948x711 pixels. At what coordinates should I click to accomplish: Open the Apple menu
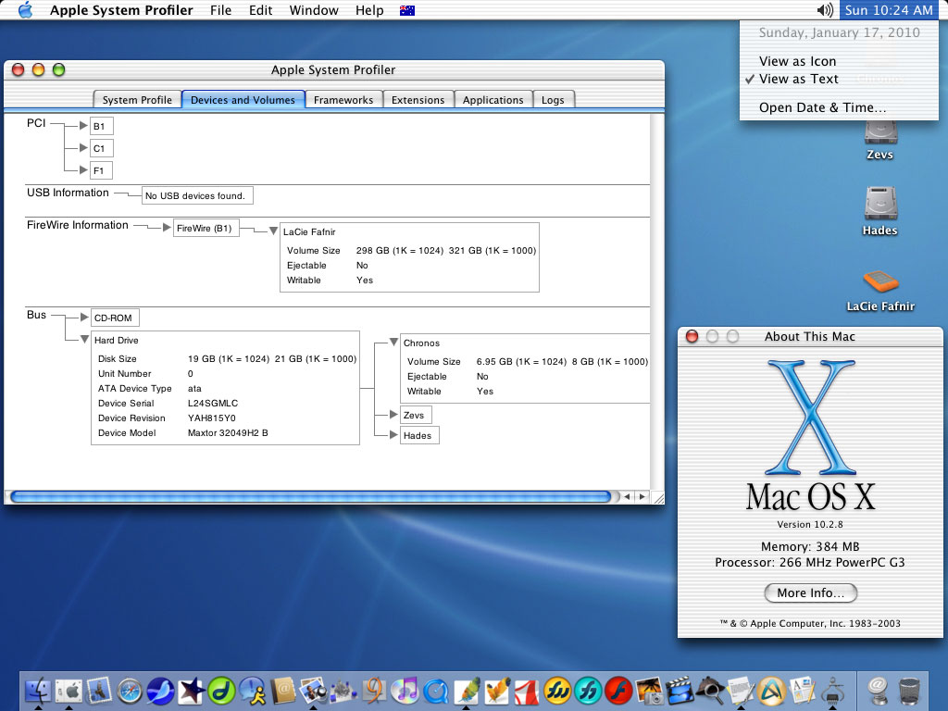pos(25,10)
